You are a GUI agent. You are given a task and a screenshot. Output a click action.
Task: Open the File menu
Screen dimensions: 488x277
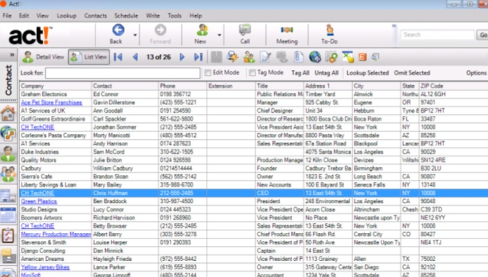[x=7, y=16]
